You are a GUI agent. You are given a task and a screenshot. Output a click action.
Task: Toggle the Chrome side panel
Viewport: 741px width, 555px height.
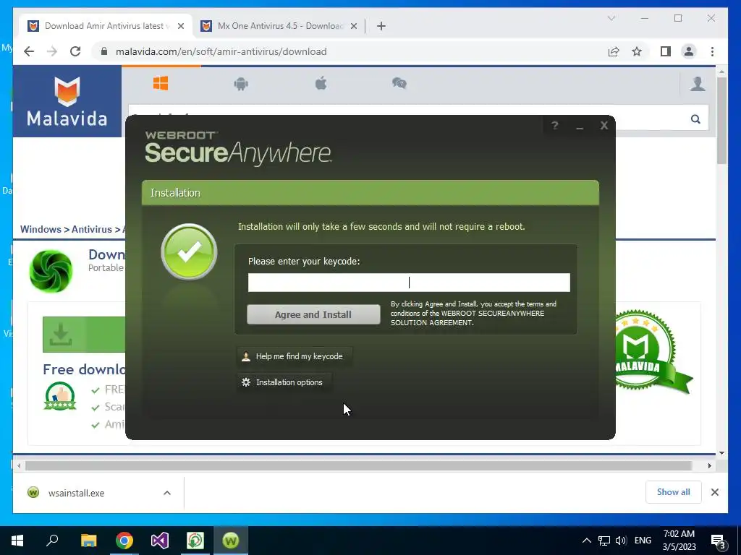[666, 51]
